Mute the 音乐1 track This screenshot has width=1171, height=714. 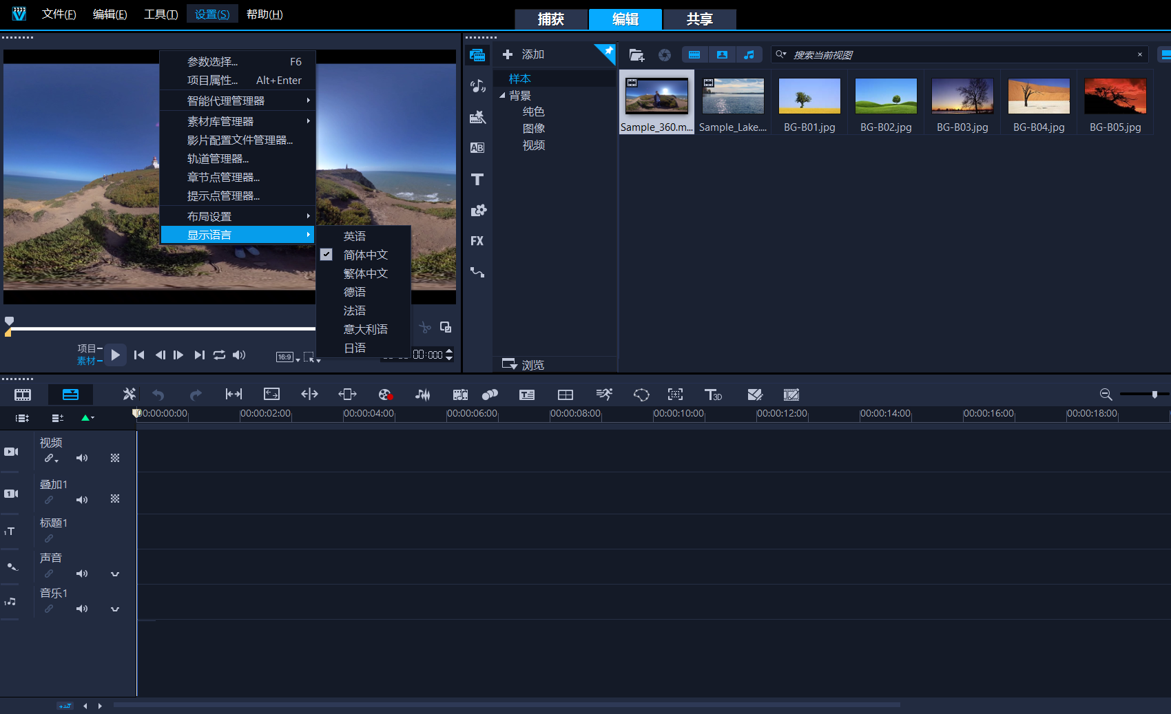[82, 609]
